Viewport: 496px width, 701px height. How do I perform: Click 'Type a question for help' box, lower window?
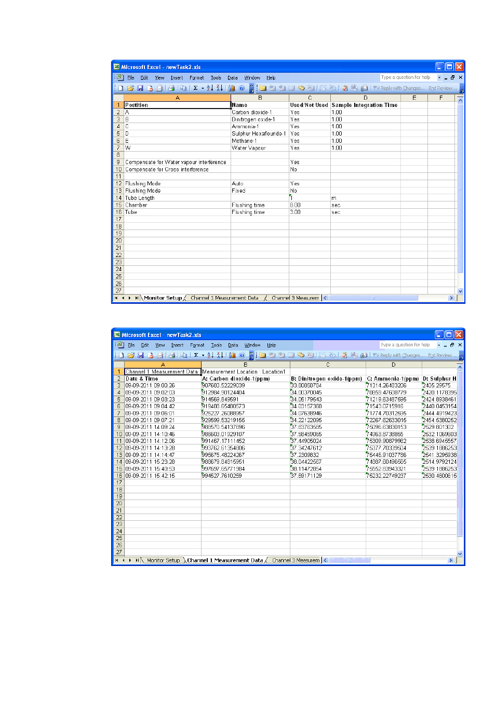click(408, 345)
